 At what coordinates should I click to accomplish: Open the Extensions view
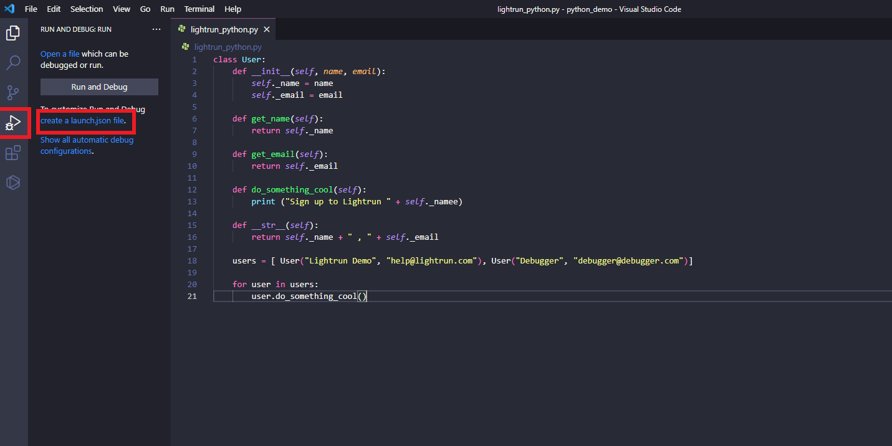point(13,152)
